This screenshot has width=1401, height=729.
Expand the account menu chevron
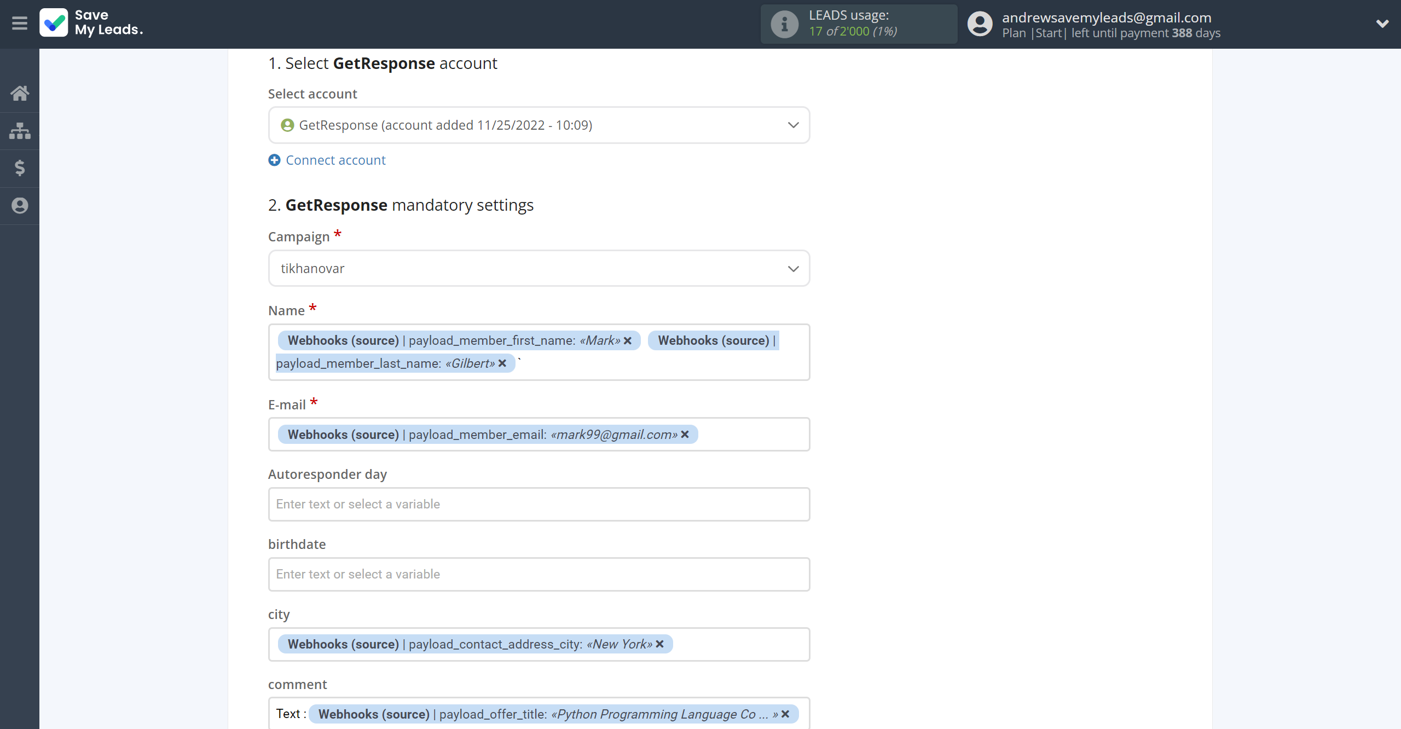pos(1382,24)
